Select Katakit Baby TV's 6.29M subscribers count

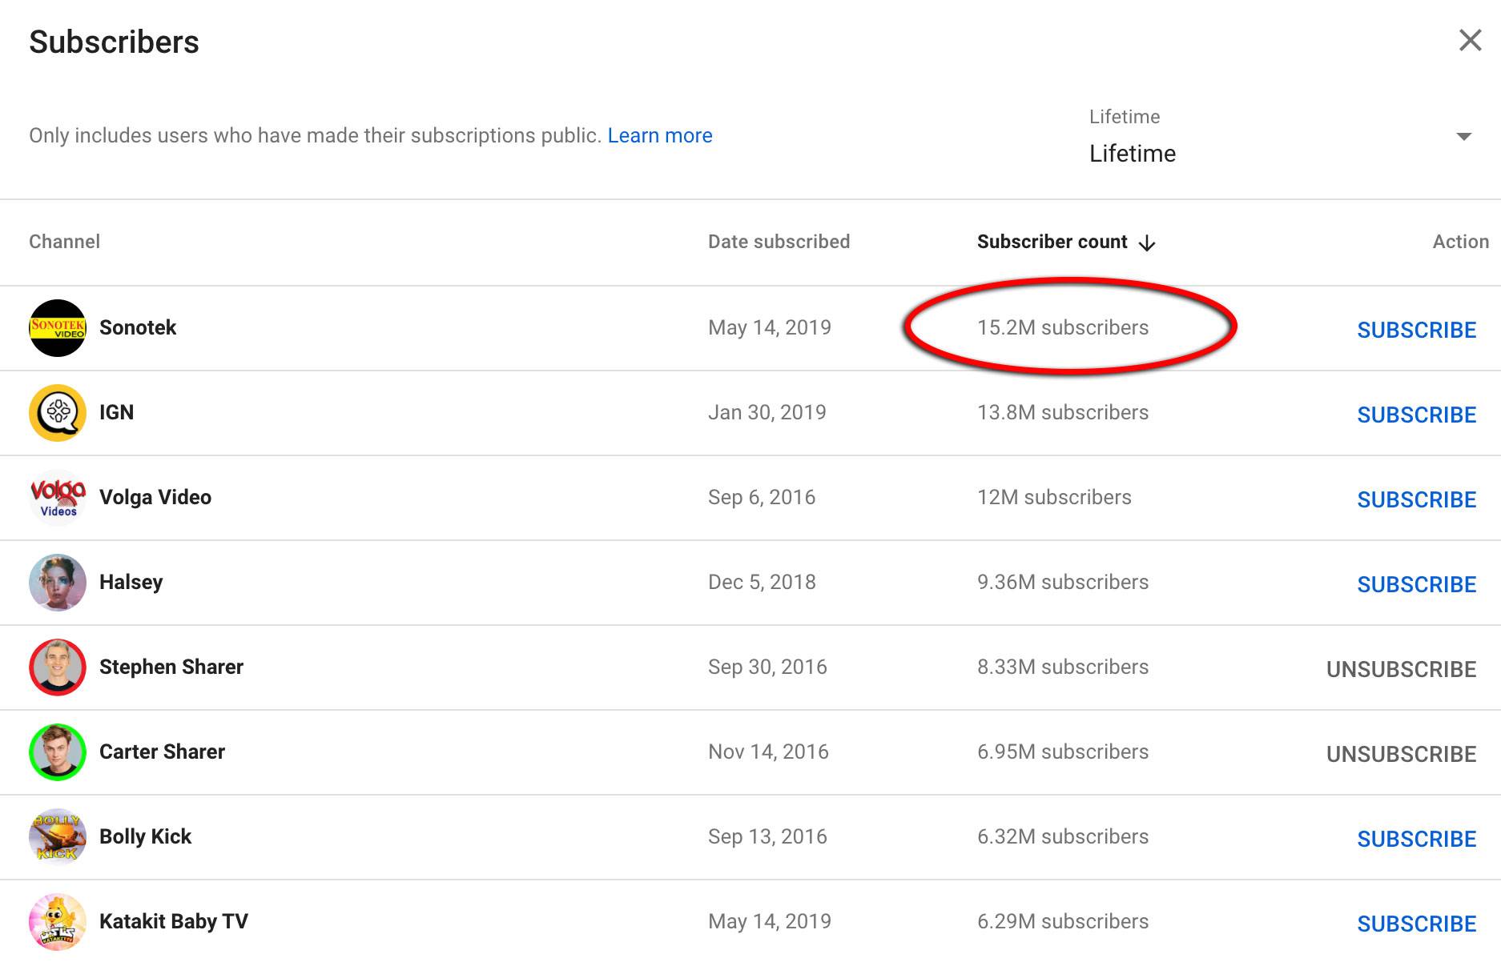point(1063,921)
